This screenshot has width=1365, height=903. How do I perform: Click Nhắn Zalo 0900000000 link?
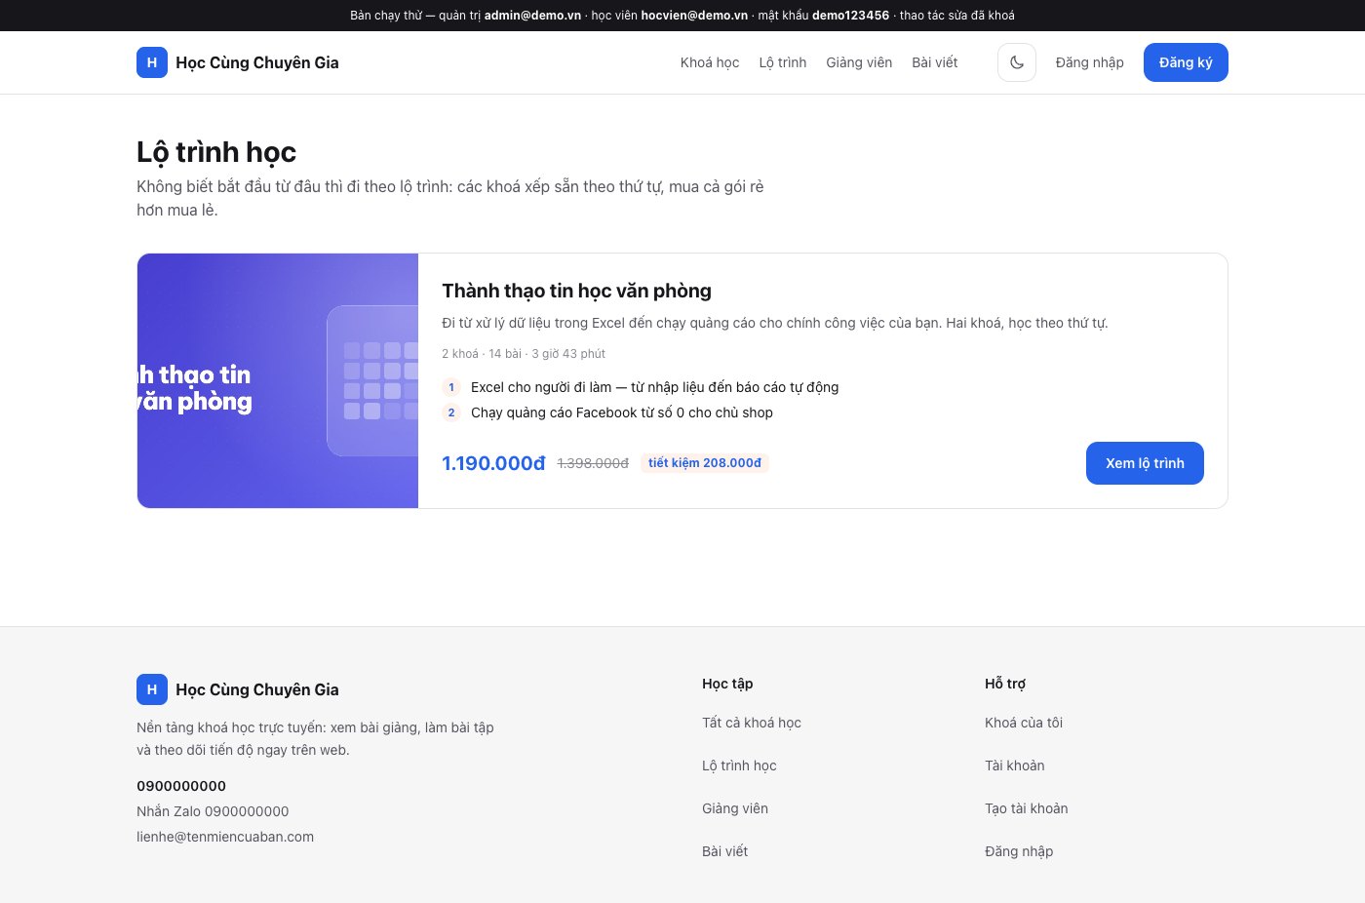tap(213, 811)
